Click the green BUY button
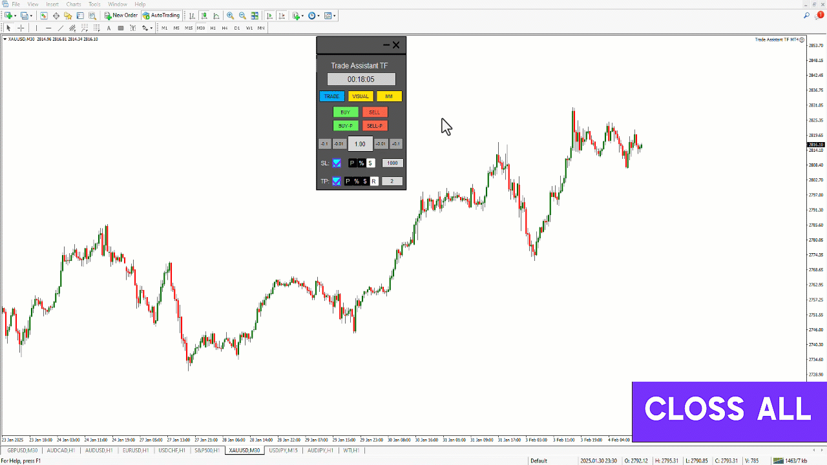Viewport: 827px width, 465px height. (x=346, y=112)
